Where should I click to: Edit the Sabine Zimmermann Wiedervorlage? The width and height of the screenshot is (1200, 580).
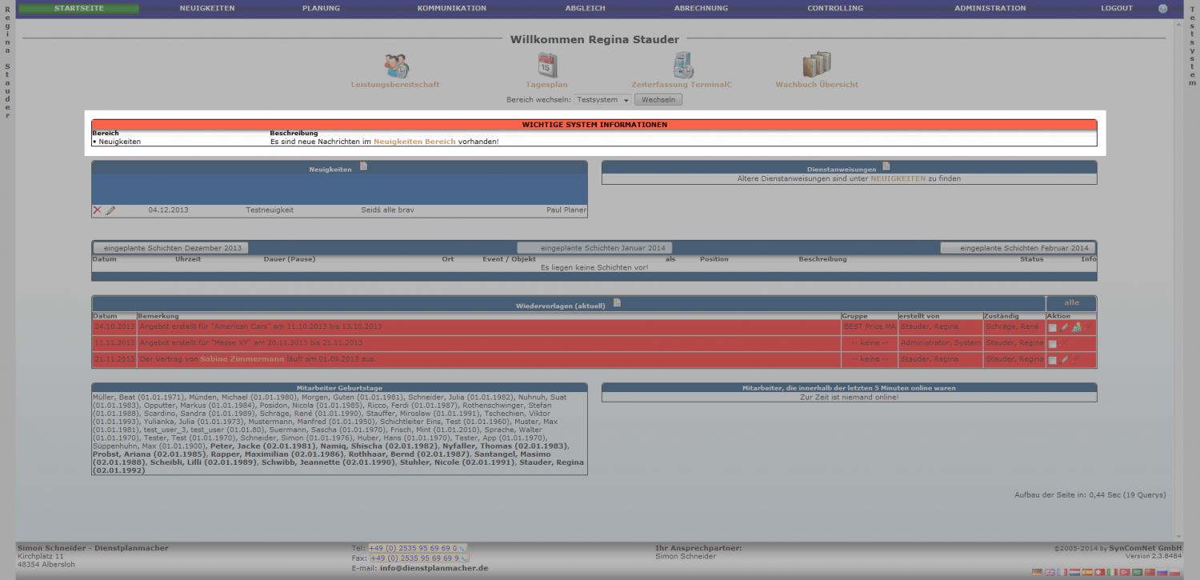pos(1064,360)
